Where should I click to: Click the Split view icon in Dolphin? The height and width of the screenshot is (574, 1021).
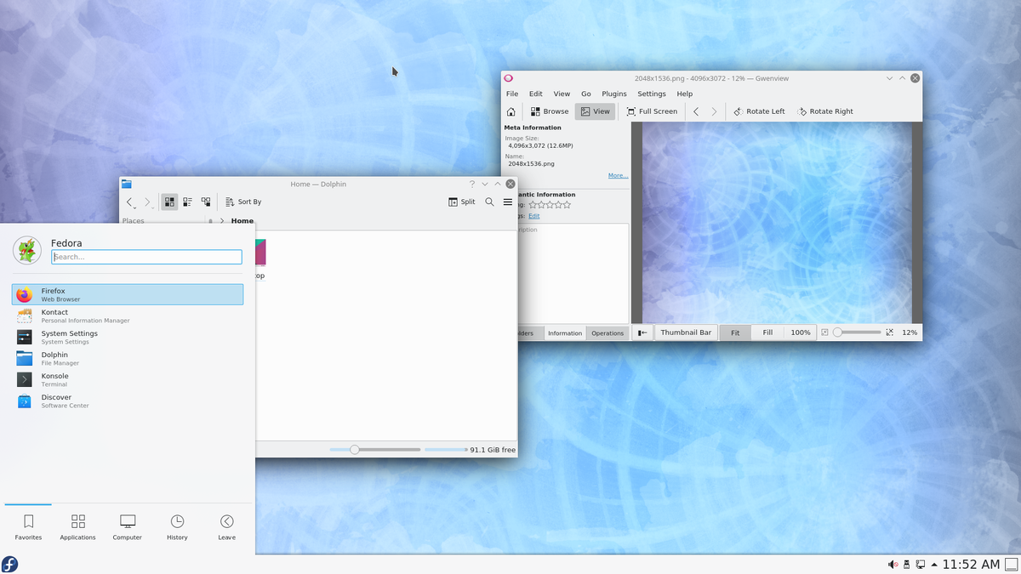pyautogui.click(x=460, y=202)
